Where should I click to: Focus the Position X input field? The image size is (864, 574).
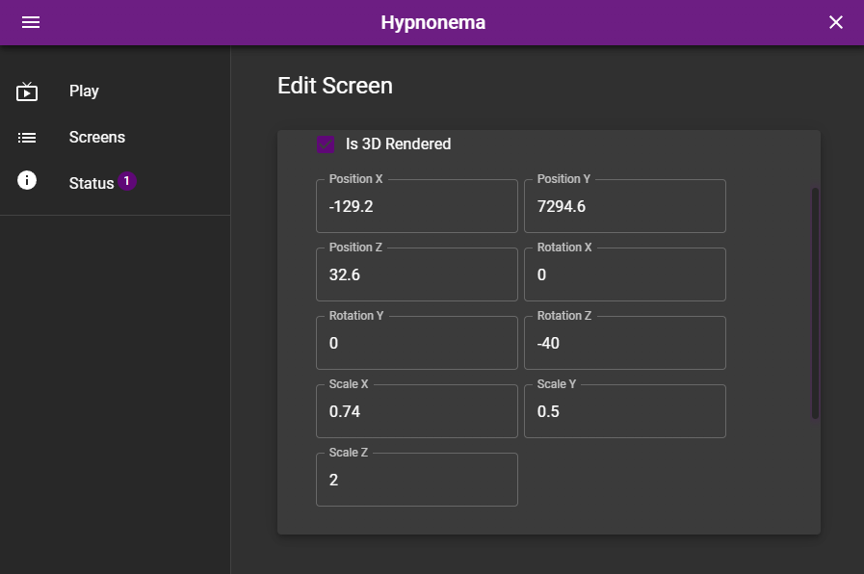(x=417, y=206)
